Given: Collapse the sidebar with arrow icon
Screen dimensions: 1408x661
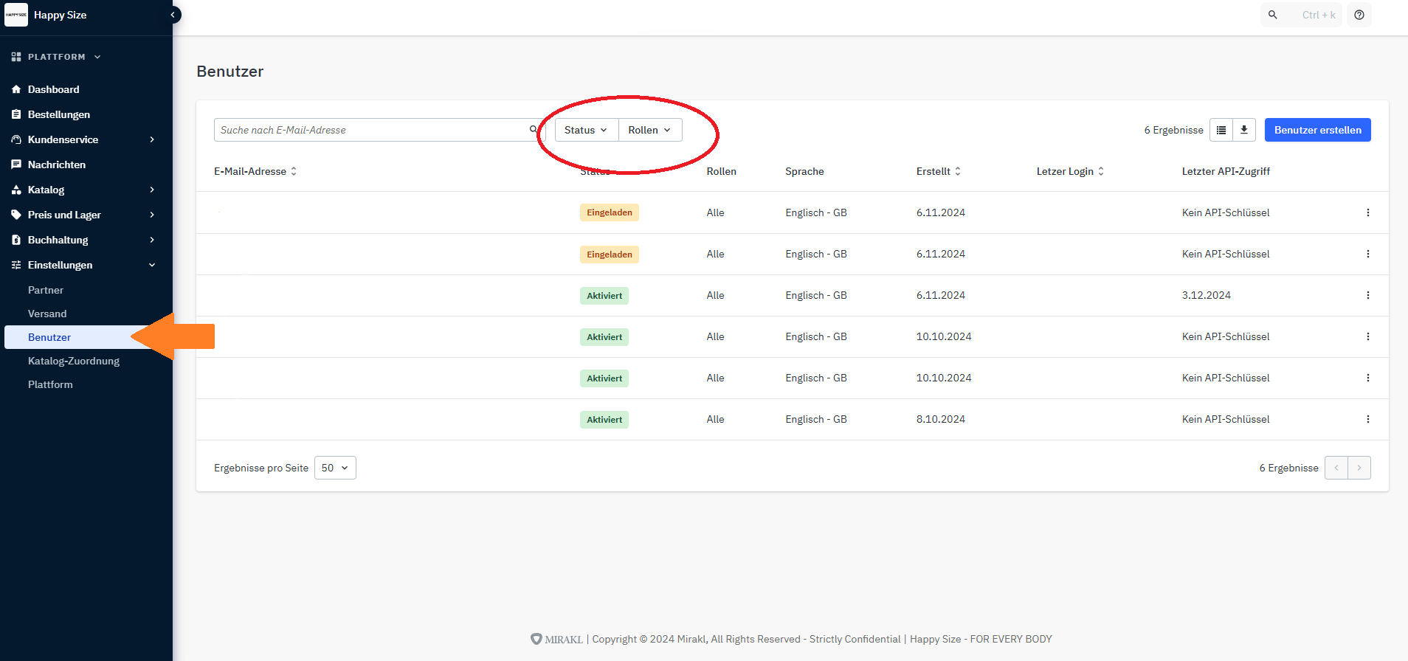Looking at the screenshot, I should (x=173, y=15).
